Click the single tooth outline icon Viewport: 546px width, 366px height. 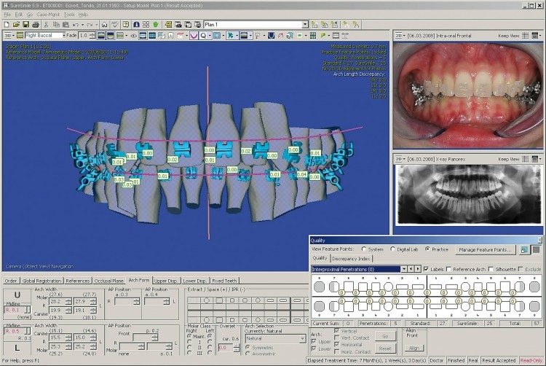[171, 36]
